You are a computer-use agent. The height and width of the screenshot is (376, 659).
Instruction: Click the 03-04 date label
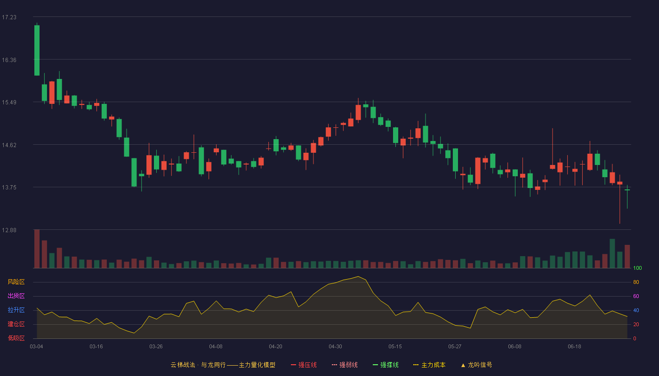pyautogui.click(x=36, y=346)
